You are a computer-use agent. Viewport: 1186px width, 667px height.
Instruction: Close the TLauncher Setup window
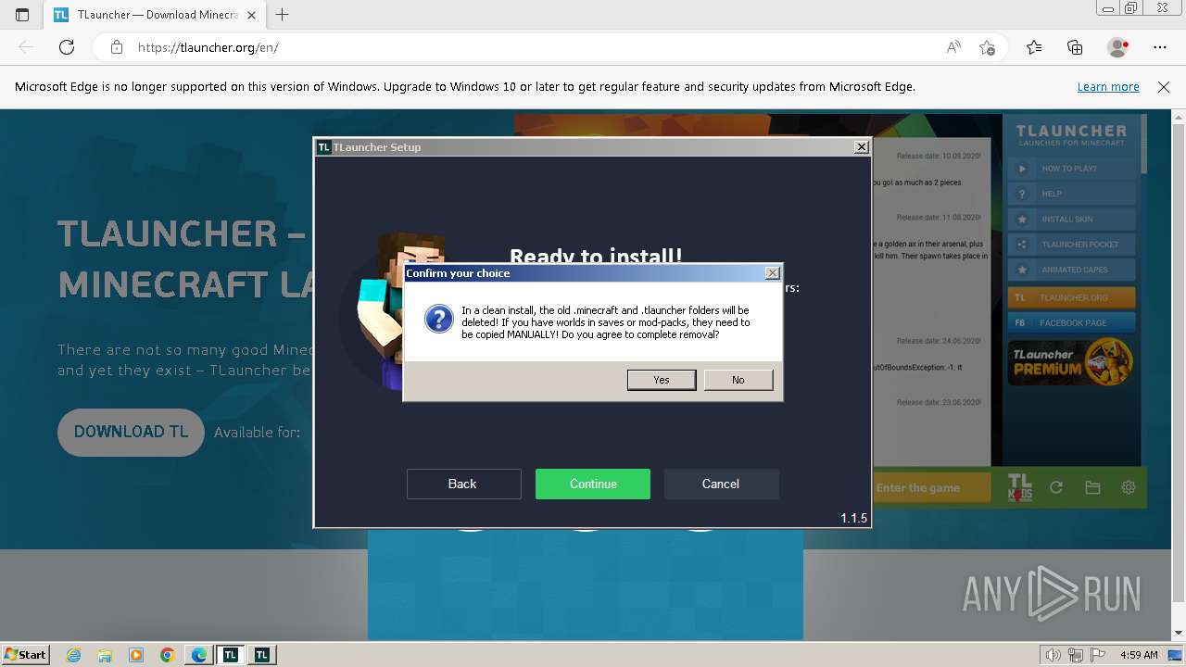pyautogui.click(x=861, y=146)
